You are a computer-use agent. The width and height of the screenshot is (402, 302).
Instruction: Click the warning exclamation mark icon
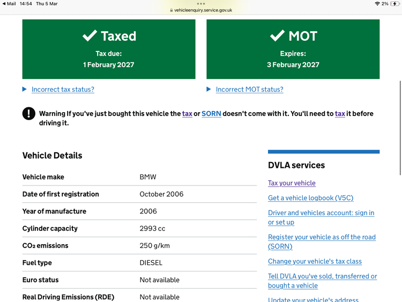pos(28,114)
